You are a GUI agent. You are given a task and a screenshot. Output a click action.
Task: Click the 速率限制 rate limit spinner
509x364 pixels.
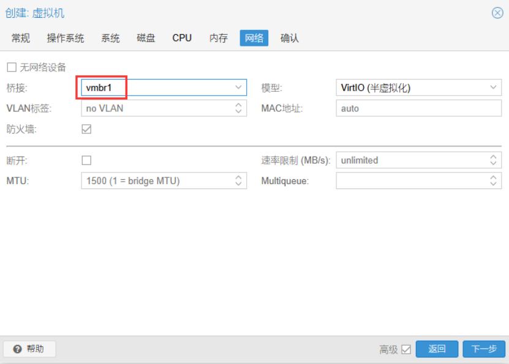point(494,160)
